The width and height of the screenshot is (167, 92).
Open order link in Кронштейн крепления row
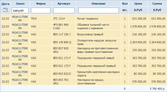pyautogui.click(x=20, y=72)
